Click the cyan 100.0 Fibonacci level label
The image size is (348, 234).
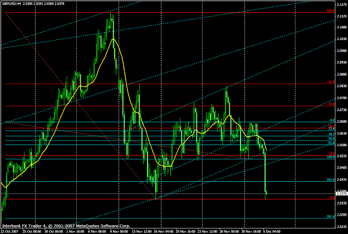click(331, 157)
